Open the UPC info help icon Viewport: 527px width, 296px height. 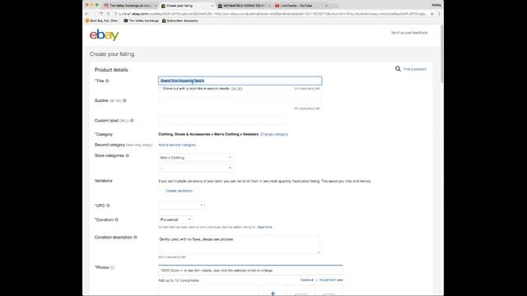pyautogui.click(x=108, y=206)
